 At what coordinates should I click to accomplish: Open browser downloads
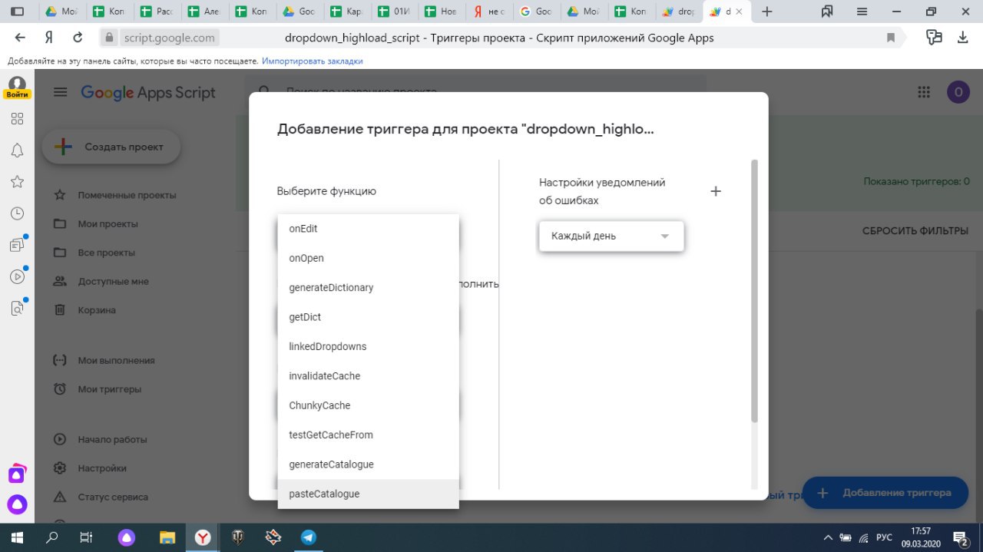pyautogui.click(x=963, y=38)
